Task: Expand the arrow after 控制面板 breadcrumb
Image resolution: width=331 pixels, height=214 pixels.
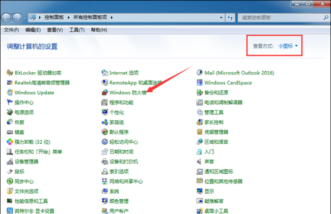Action: point(69,17)
